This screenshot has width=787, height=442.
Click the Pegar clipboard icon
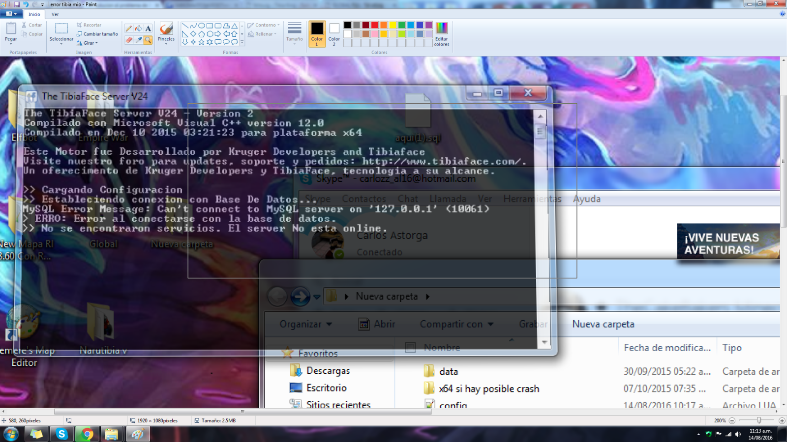click(x=11, y=29)
